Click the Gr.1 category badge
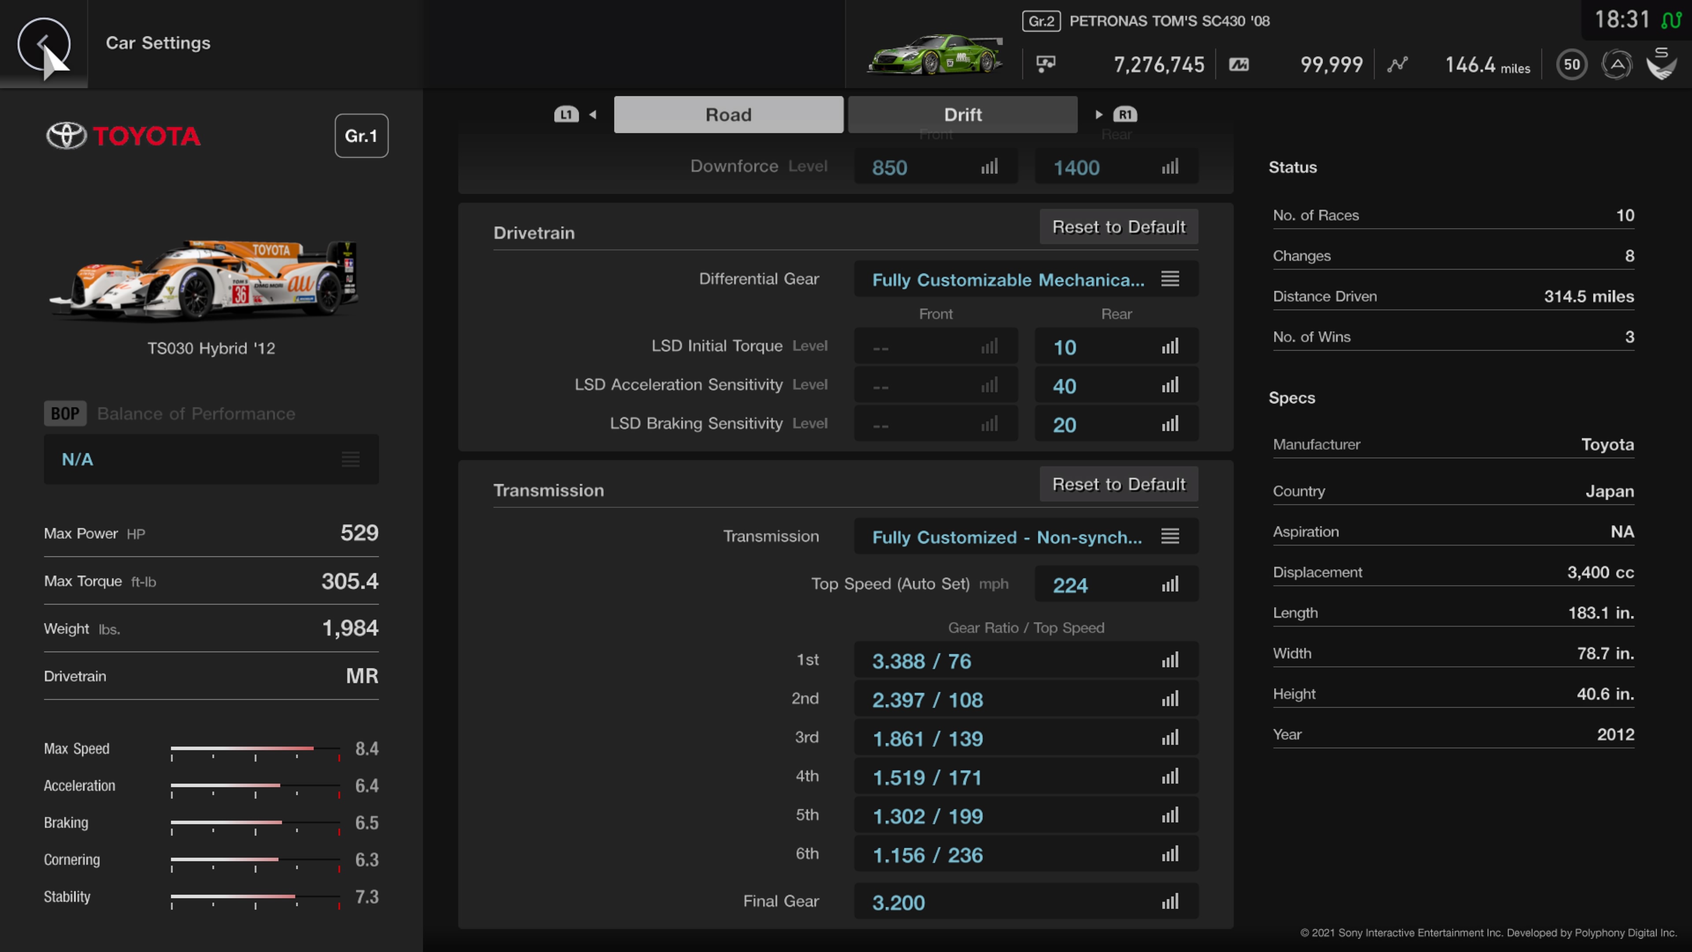The width and height of the screenshot is (1692, 952). point(361,136)
